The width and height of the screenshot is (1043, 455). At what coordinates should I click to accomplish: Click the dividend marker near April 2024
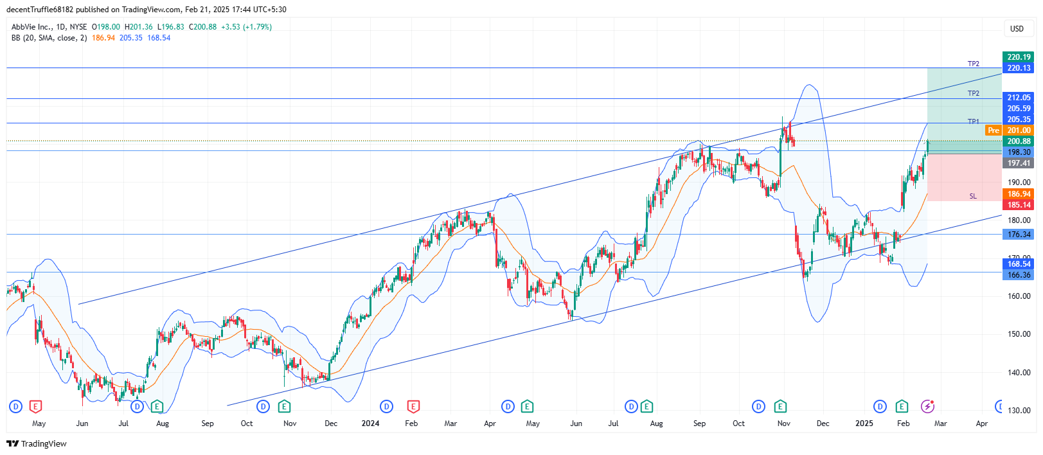coord(508,406)
